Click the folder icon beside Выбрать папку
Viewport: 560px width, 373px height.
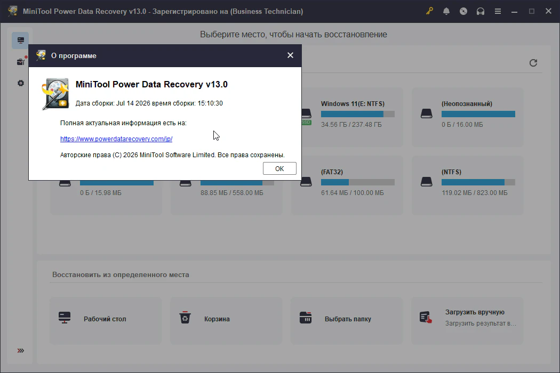pyautogui.click(x=306, y=318)
